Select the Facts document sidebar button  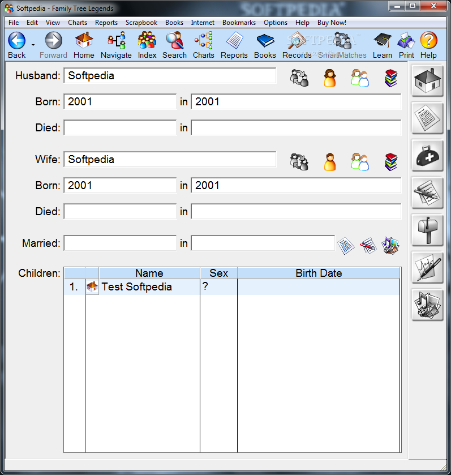(427, 118)
